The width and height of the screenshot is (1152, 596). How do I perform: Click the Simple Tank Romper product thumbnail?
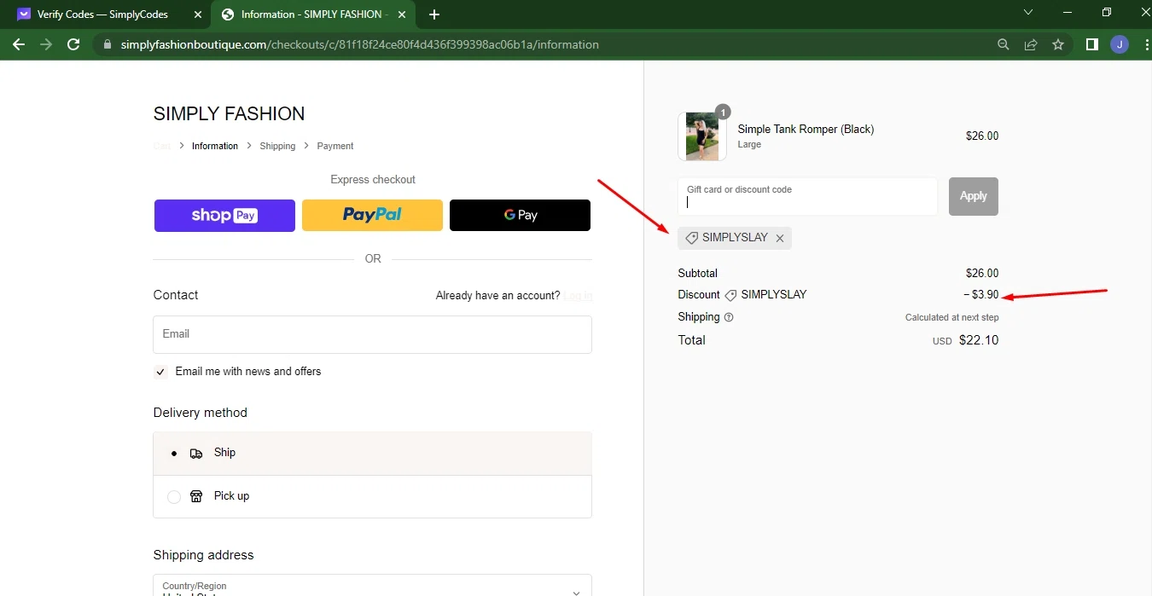(702, 136)
